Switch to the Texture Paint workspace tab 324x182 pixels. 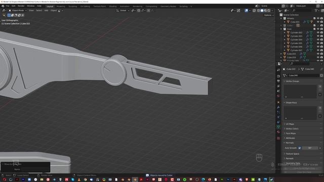(99, 7)
